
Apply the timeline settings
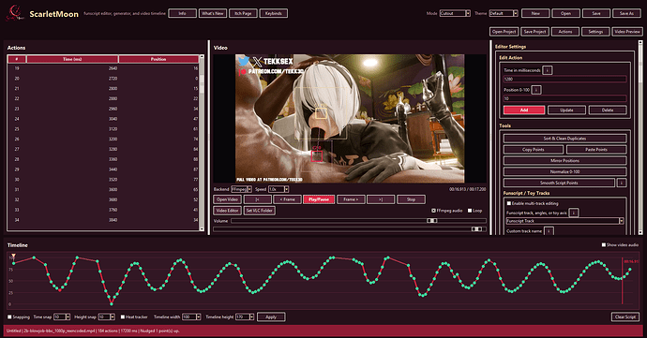(271, 317)
